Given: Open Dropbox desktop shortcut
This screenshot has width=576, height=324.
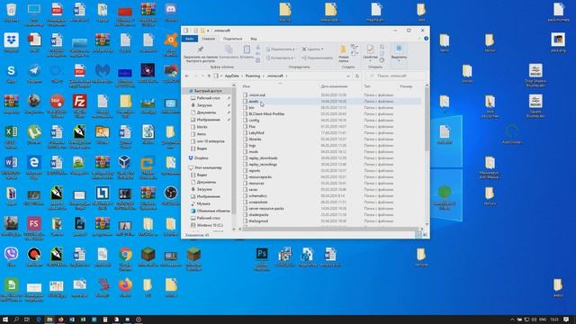Looking at the screenshot, I should pos(12,42).
